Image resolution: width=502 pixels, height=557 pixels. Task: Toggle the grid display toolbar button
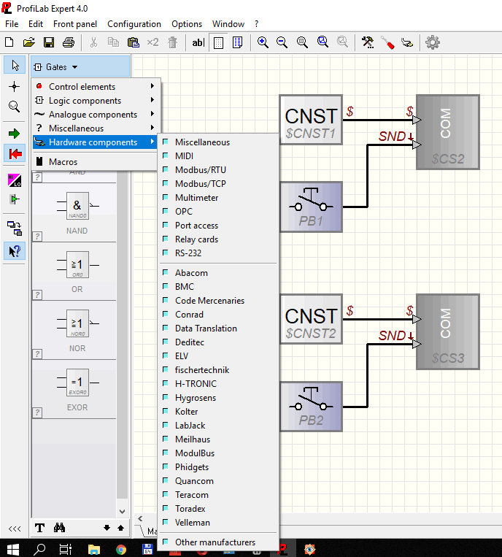coord(218,42)
